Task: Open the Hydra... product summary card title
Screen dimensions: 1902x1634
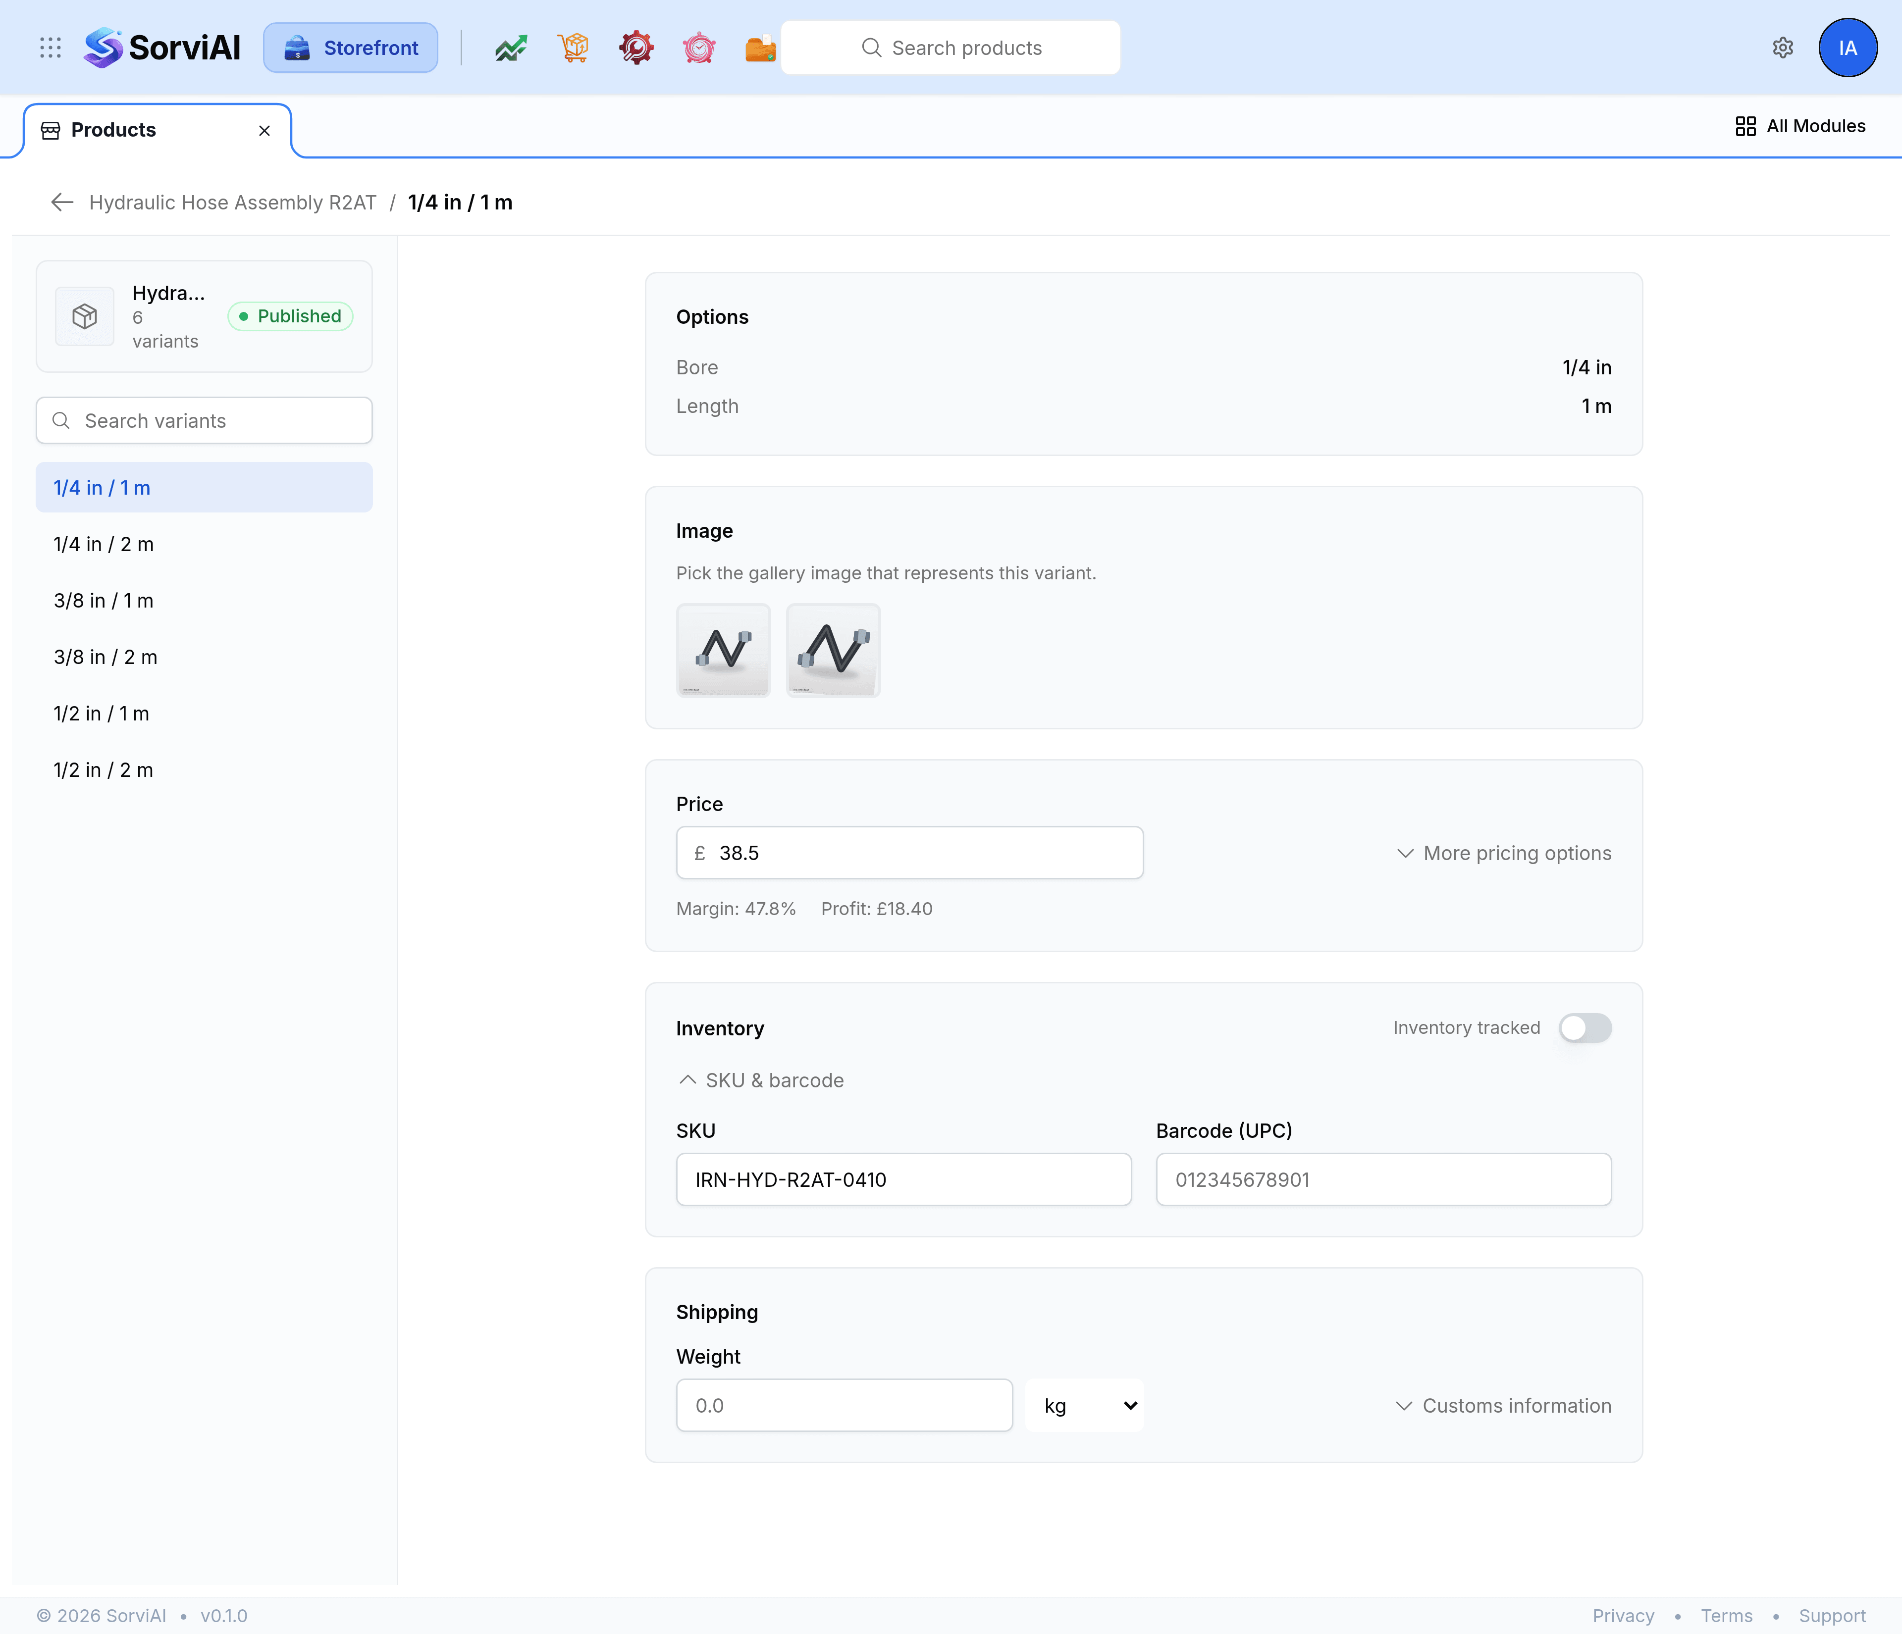Action: pyautogui.click(x=168, y=293)
